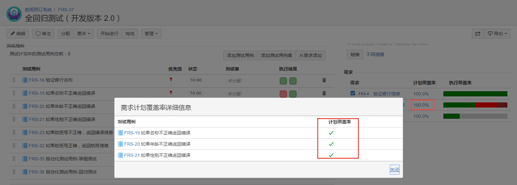The width and height of the screenshot is (517, 185).
Task: Open the 导出 export dropdown
Action: pos(497,34)
